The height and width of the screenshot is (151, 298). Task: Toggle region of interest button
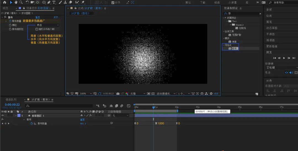(x=149, y=94)
